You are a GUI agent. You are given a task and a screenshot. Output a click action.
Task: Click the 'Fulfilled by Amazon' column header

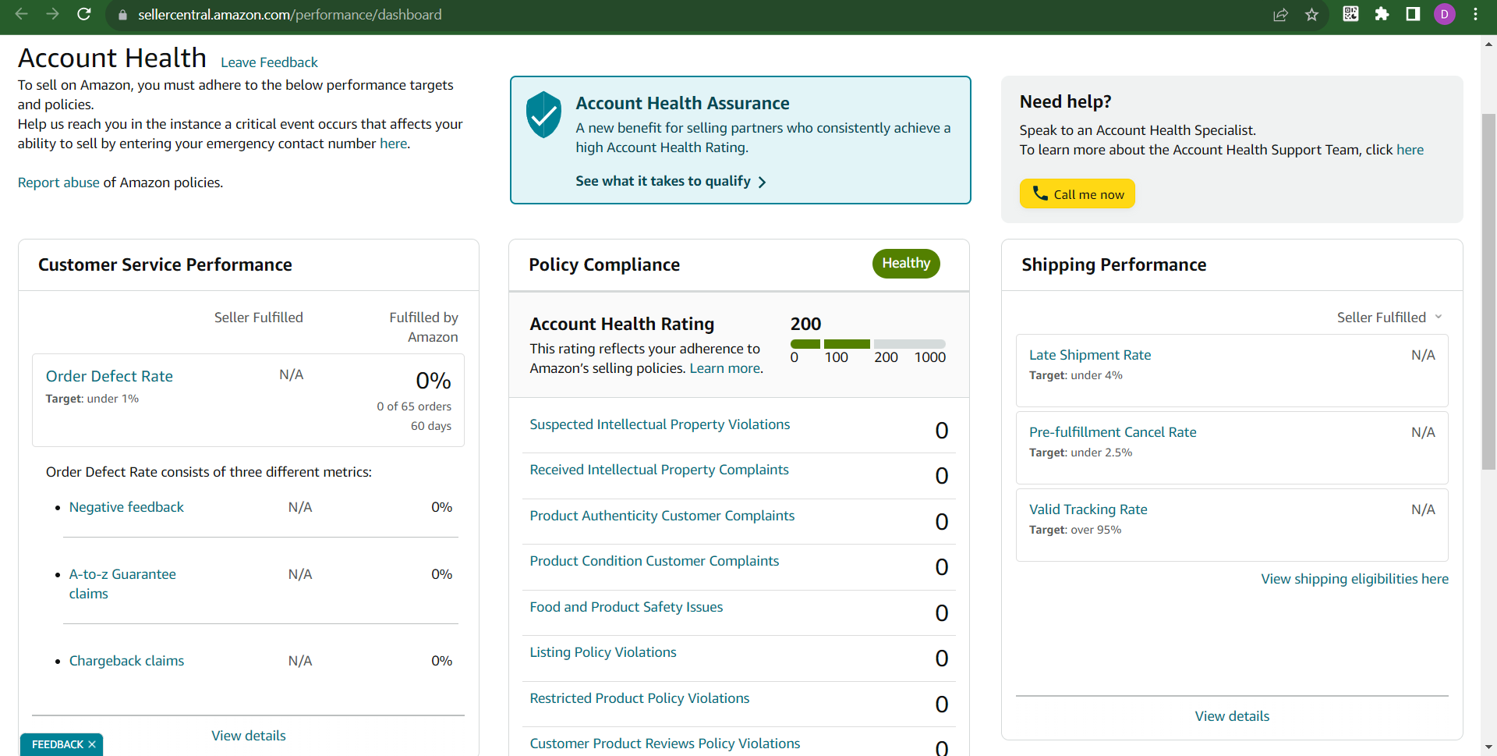click(423, 327)
